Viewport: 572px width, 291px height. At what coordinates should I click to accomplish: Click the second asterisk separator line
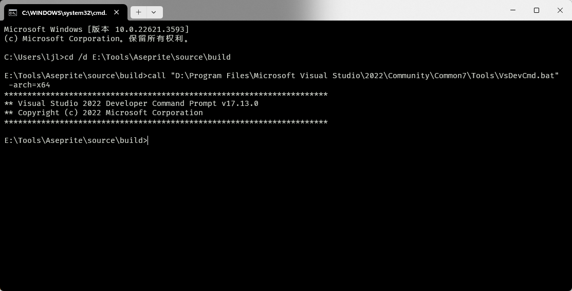click(x=165, y=122)
